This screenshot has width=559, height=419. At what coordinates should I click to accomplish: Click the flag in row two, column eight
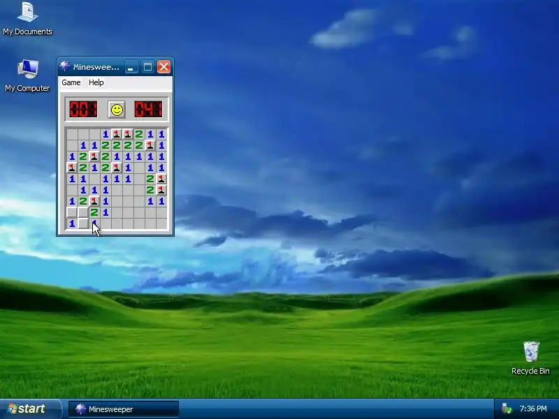[x=150, y=145]
